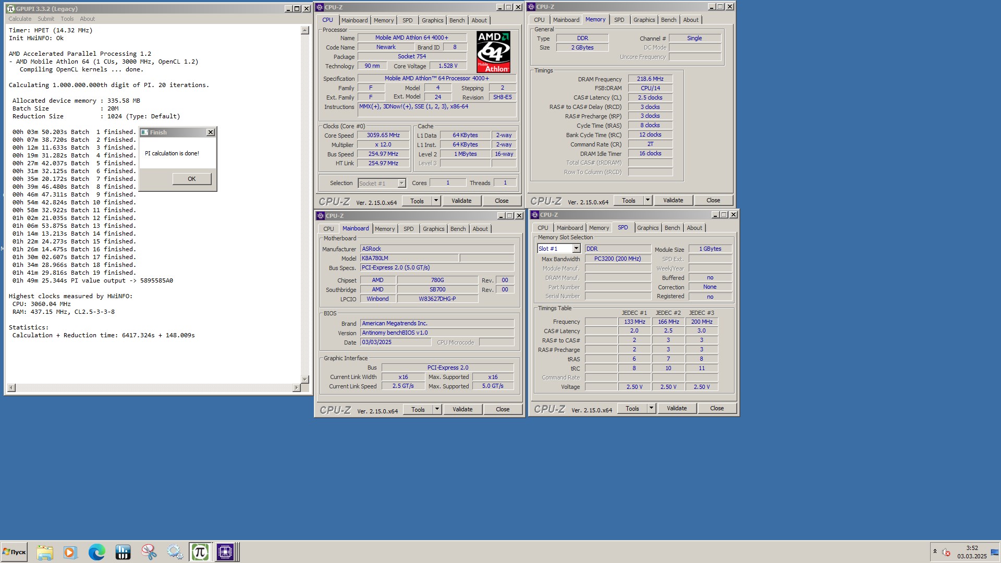This screenshot has height=563, width=1001.
Task: Open the GPUPI Calculate menu
Action: click(20, 19)
